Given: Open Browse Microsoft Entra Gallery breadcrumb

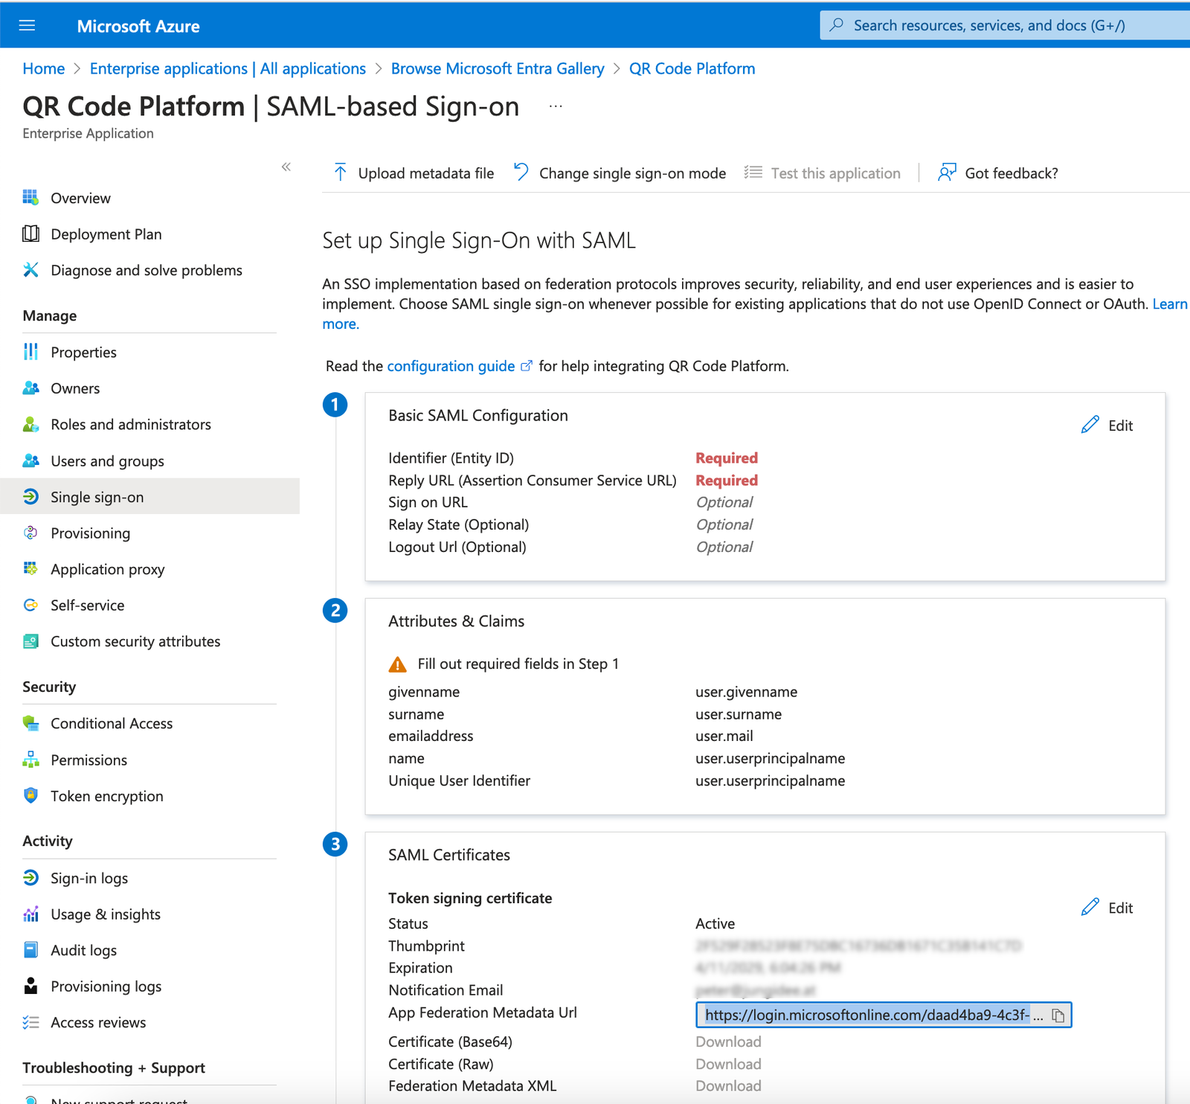Looking at the screenshot, I should [498, 68].
